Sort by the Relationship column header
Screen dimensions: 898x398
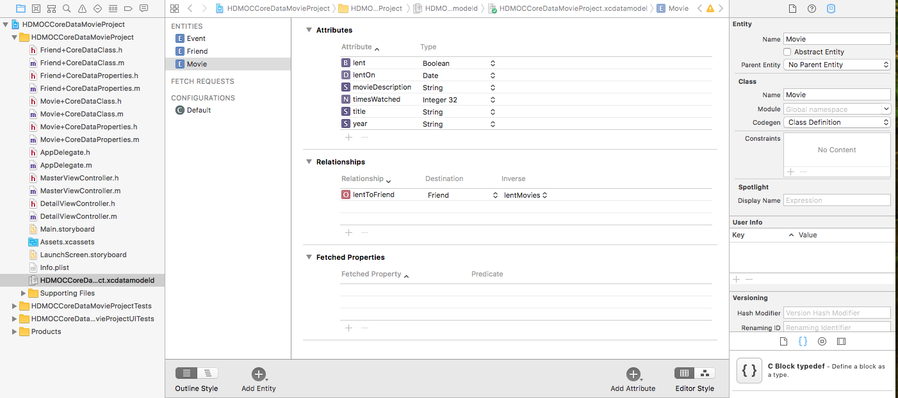(x=366, y=179)
